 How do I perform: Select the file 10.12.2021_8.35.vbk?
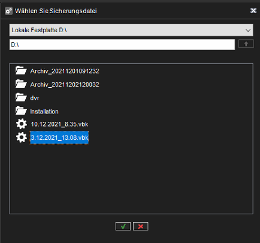[59, 124]
